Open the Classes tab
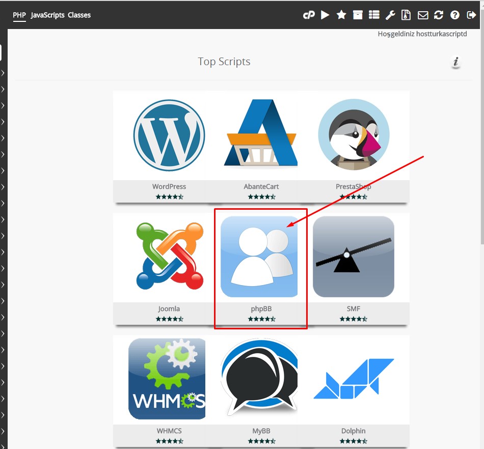Screen dimensions: 484x449 pyautogui.click(x=79, y=15)
